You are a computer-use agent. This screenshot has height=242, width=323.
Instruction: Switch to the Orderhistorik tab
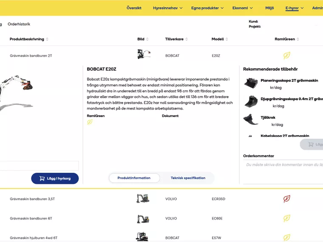point(19,24)
